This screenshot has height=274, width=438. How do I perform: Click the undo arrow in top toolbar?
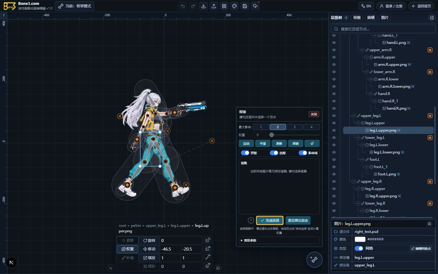[x=183, y=6]
